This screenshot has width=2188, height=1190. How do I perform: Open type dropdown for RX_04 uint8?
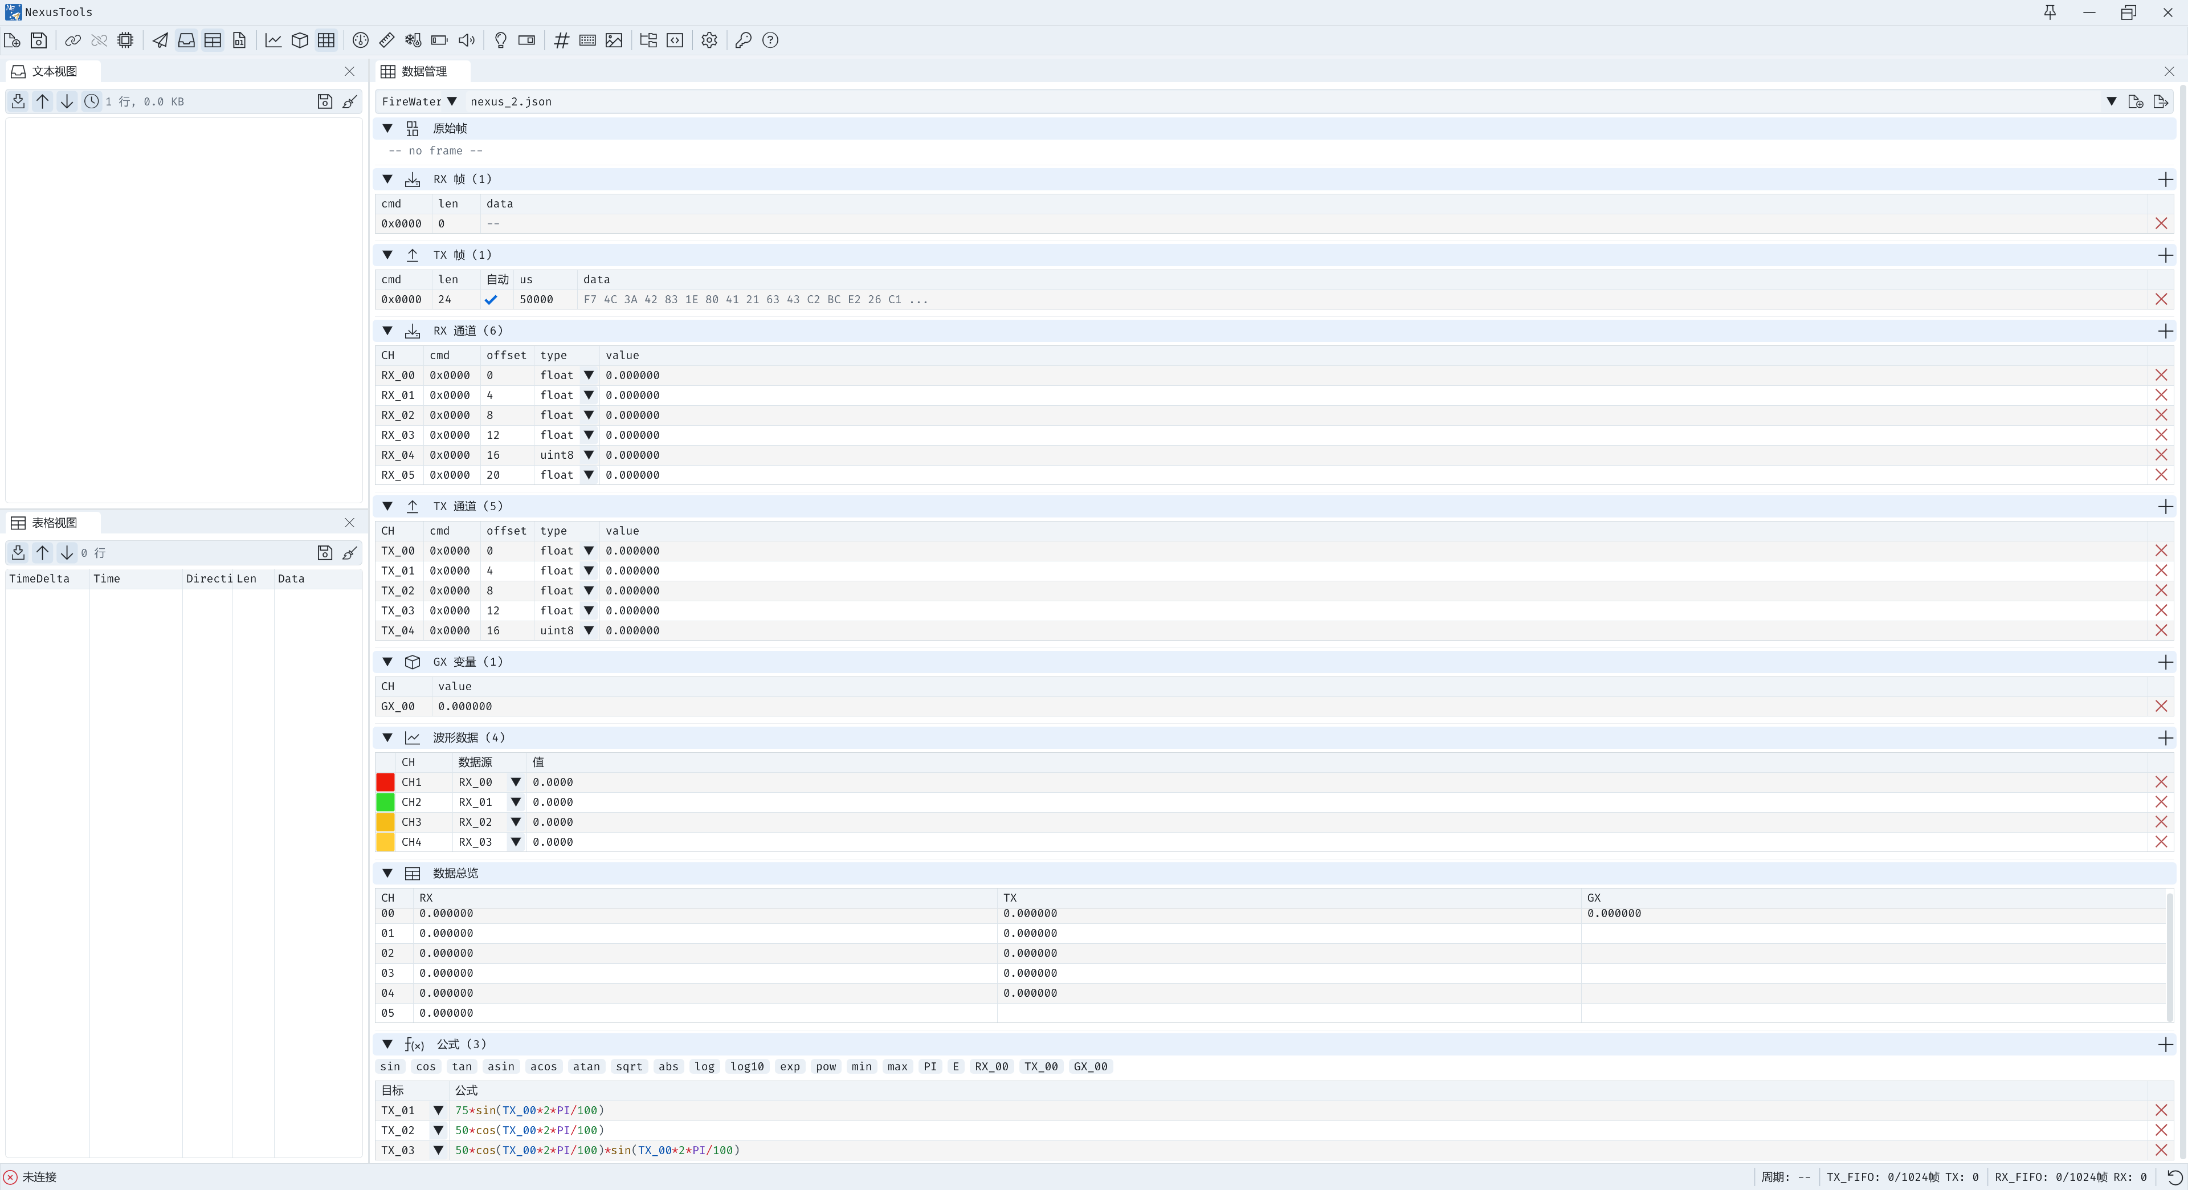589,455
